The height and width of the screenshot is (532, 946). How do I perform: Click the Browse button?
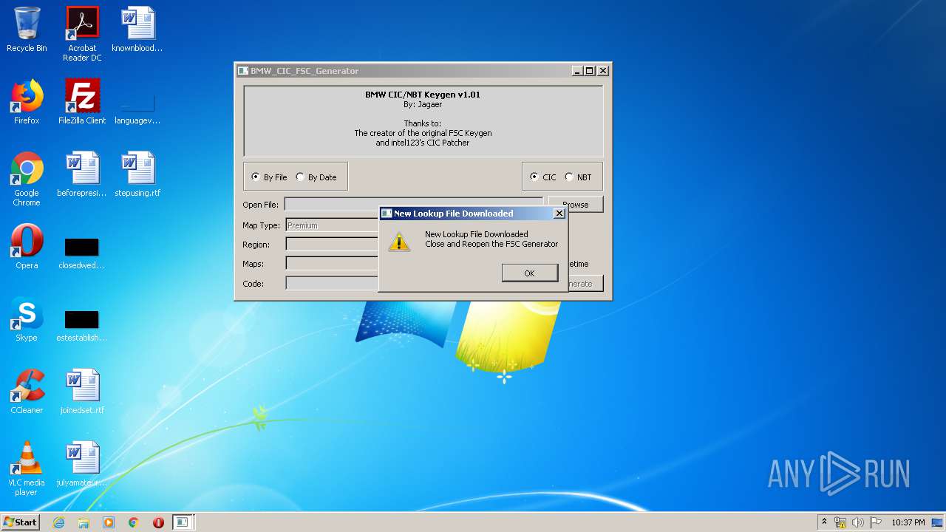pos(576,204)
